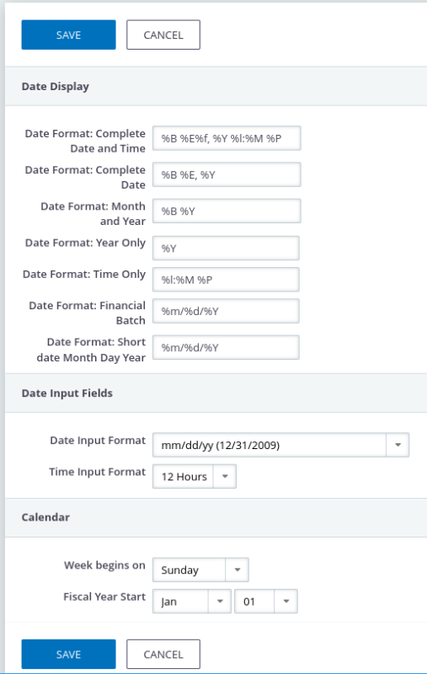The image size is (427, 674).
Task: Click the top SAVE button
Action: click(x=69, y=35)
